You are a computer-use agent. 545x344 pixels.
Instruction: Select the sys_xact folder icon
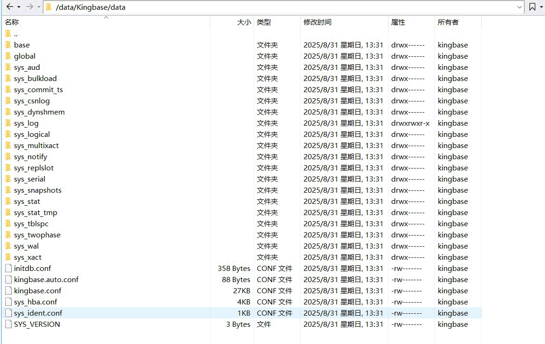[x=8, y=257]
